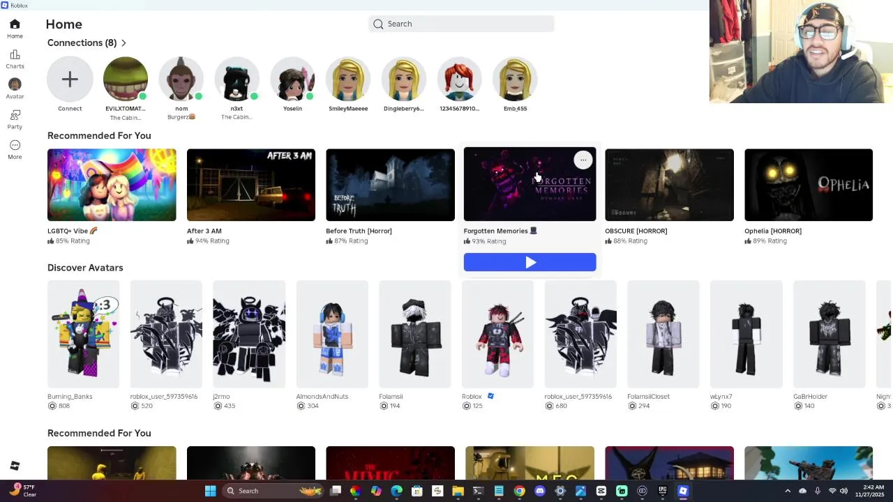Click the Connections (8) heading
The height and width of the screenshot is (502, 893).
click(x=82, y=43)
